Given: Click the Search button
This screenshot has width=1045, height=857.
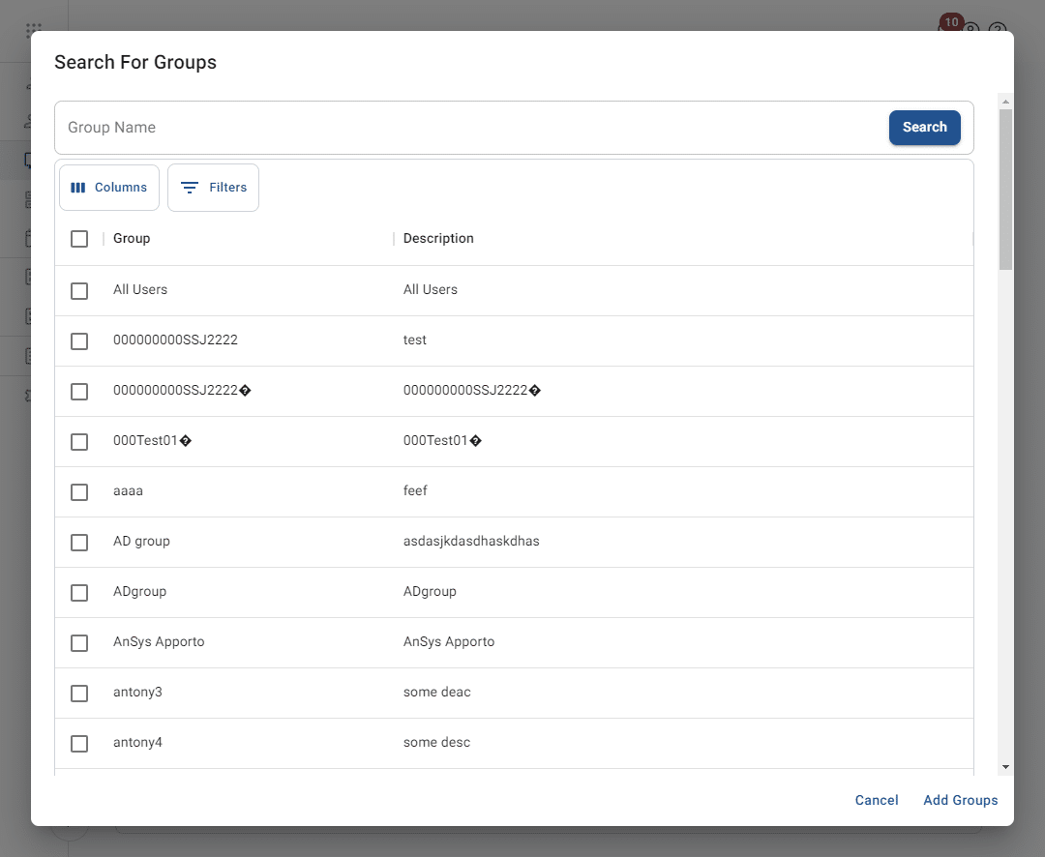Looking at the screenshot, I should (x=924, y=127).
